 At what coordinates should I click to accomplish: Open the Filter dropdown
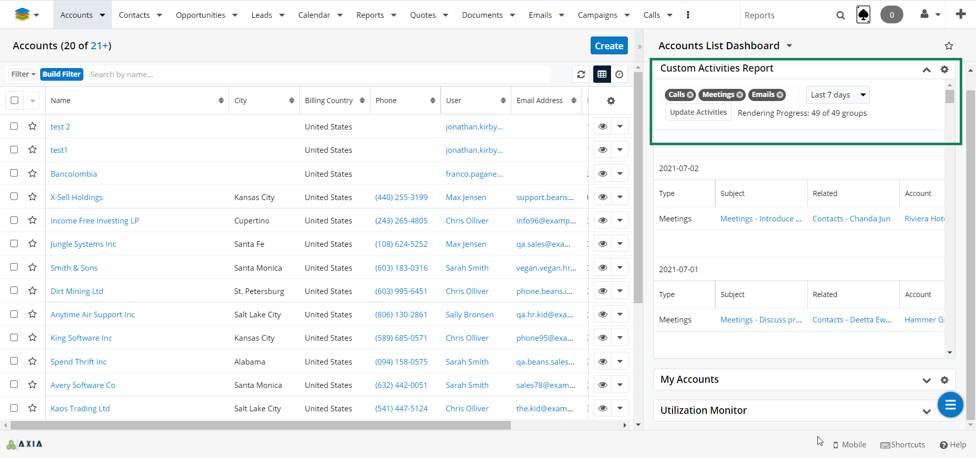coord(23,74)
